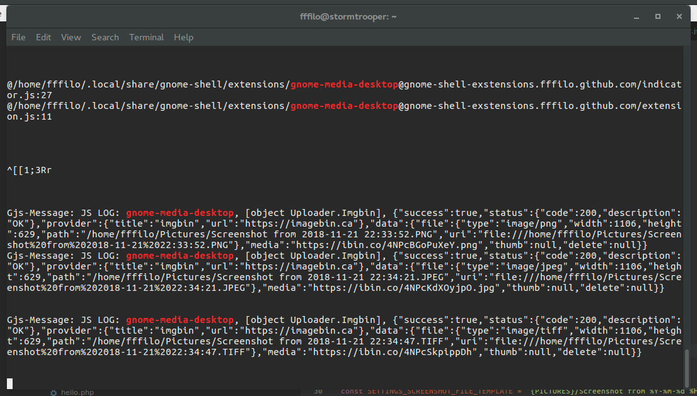Minimize the terminal window
Image resolution: width=697 pixels, height=396 pixels.
[637, 17]
